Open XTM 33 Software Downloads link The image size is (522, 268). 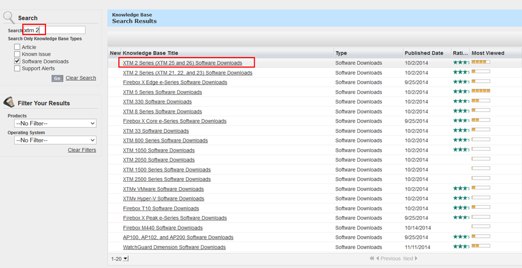click(156, 131)
